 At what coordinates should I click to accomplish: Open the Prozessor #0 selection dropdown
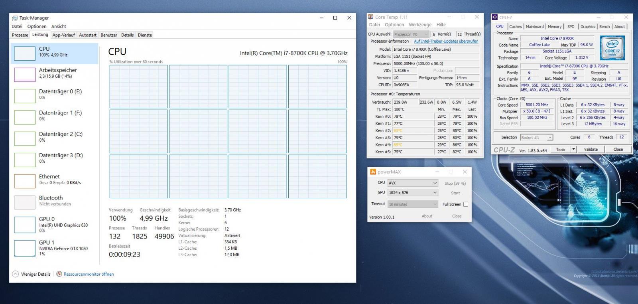tap(411, 34)
